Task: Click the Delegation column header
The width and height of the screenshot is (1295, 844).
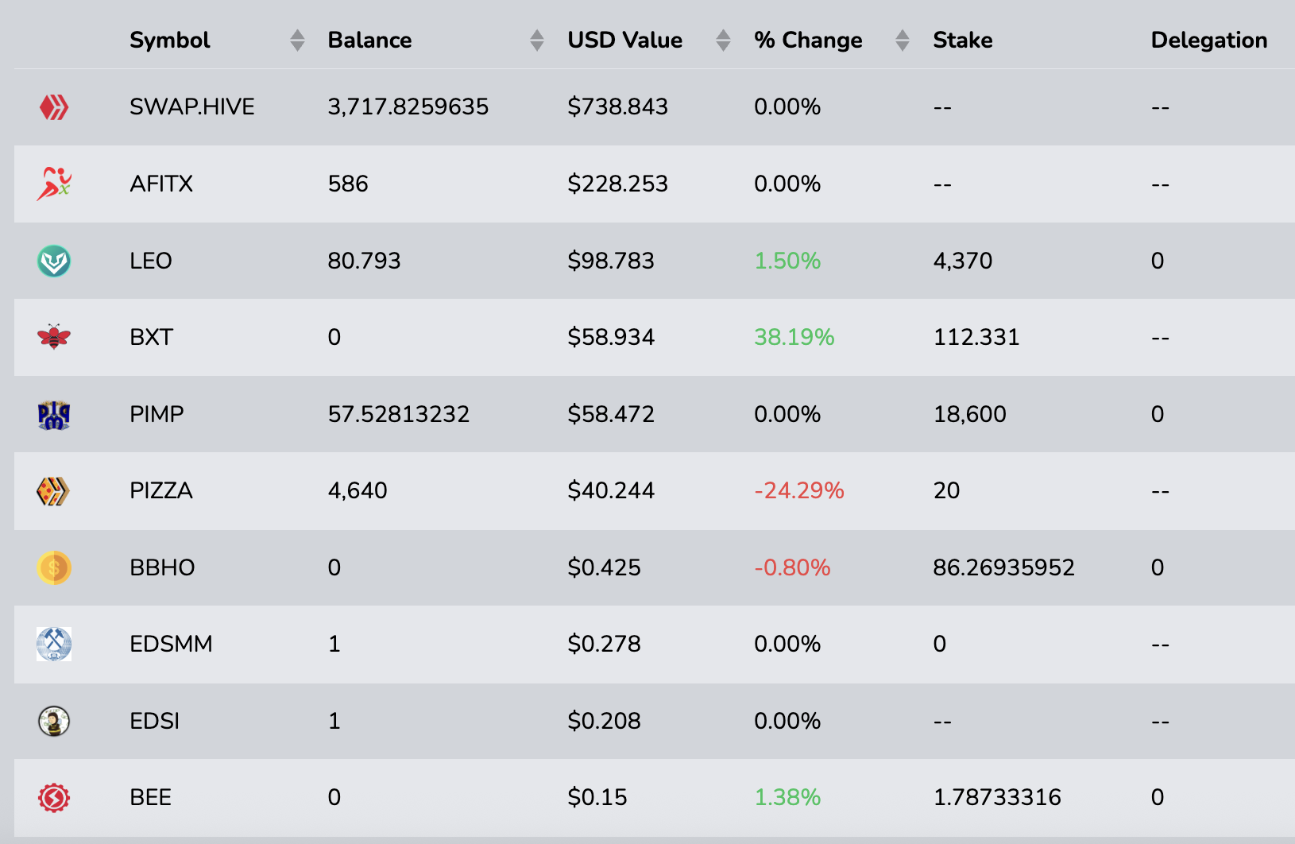Action: pos(1208,41)
